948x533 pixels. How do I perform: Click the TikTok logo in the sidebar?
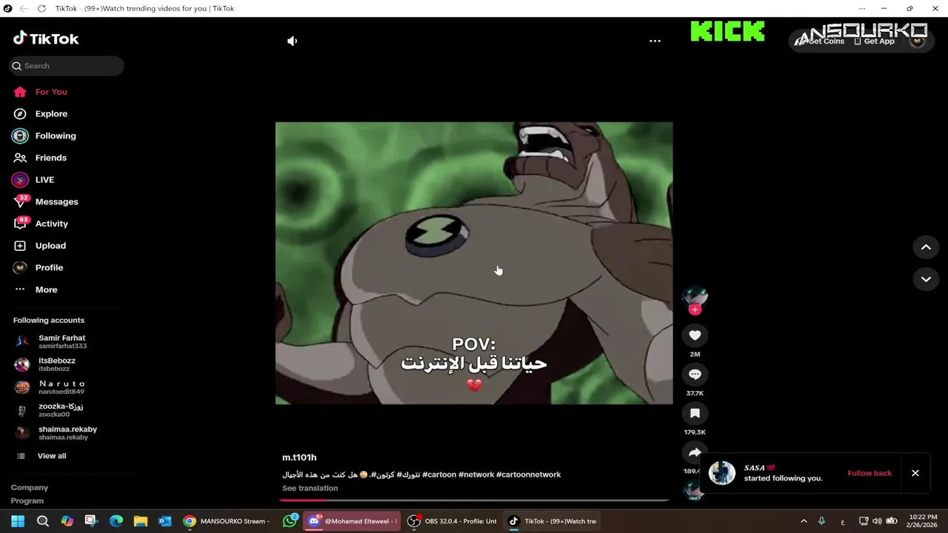pos(46,38)
